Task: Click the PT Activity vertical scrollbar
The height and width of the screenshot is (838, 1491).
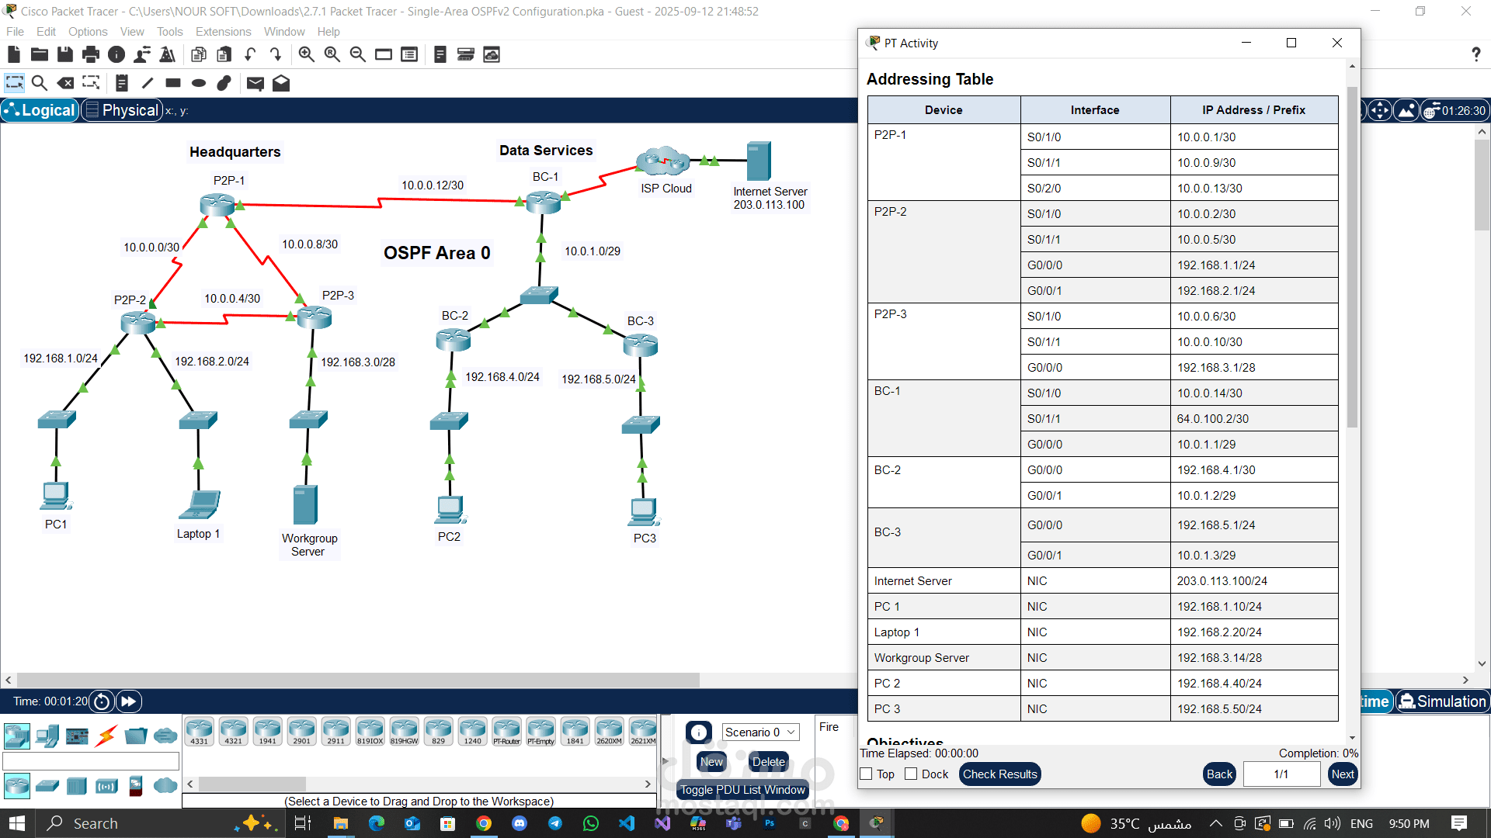Action: (x=1352, y=256)
